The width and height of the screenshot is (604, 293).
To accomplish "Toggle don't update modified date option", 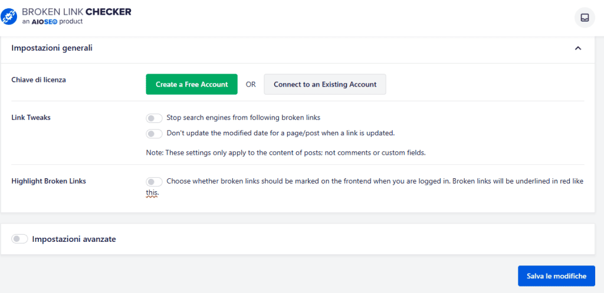I will tap(154, 133).
